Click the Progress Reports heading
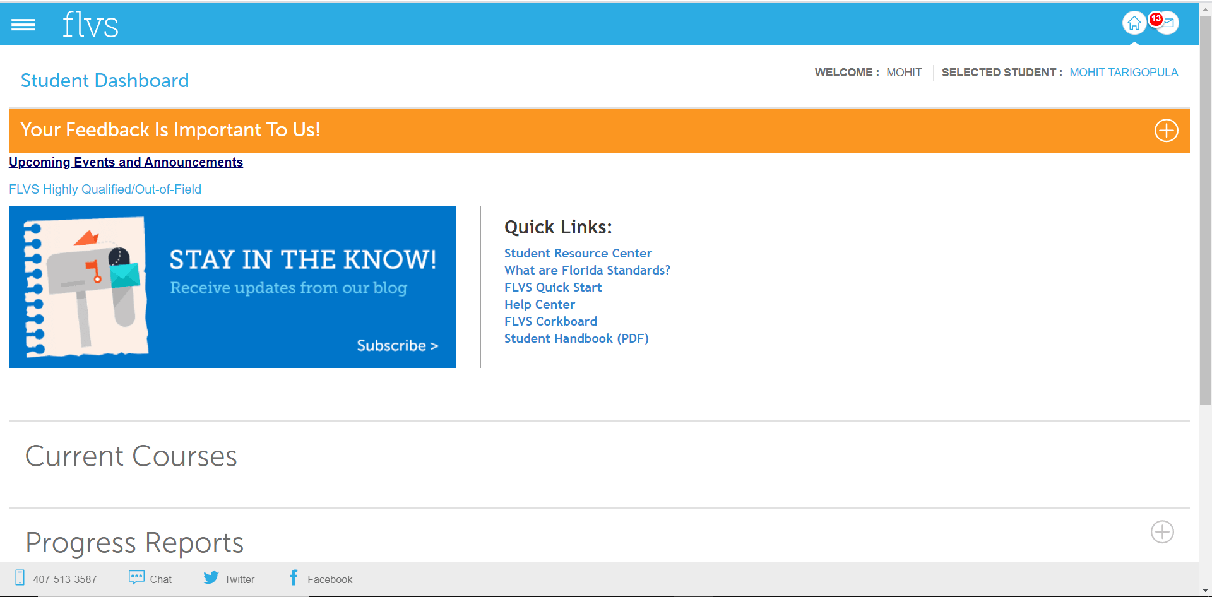Screen dimensions: 1212x597 pyautogui.click(x=134, y=543)
